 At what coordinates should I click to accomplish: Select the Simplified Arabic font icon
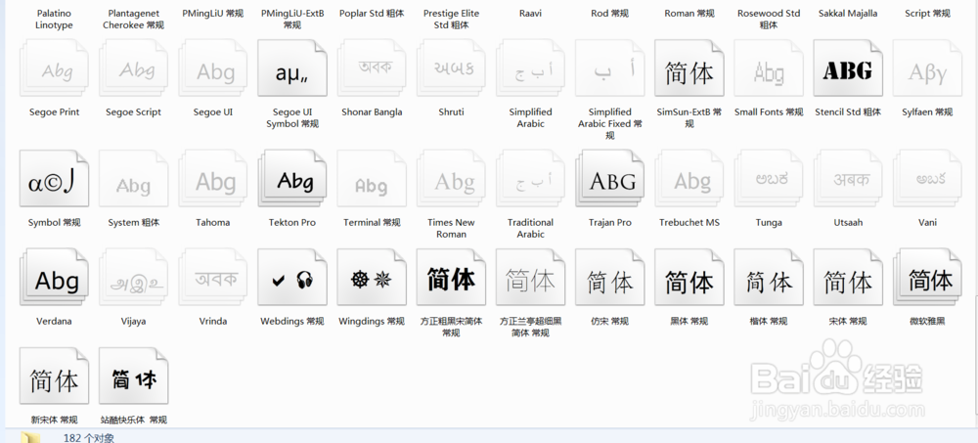point(530,68)
